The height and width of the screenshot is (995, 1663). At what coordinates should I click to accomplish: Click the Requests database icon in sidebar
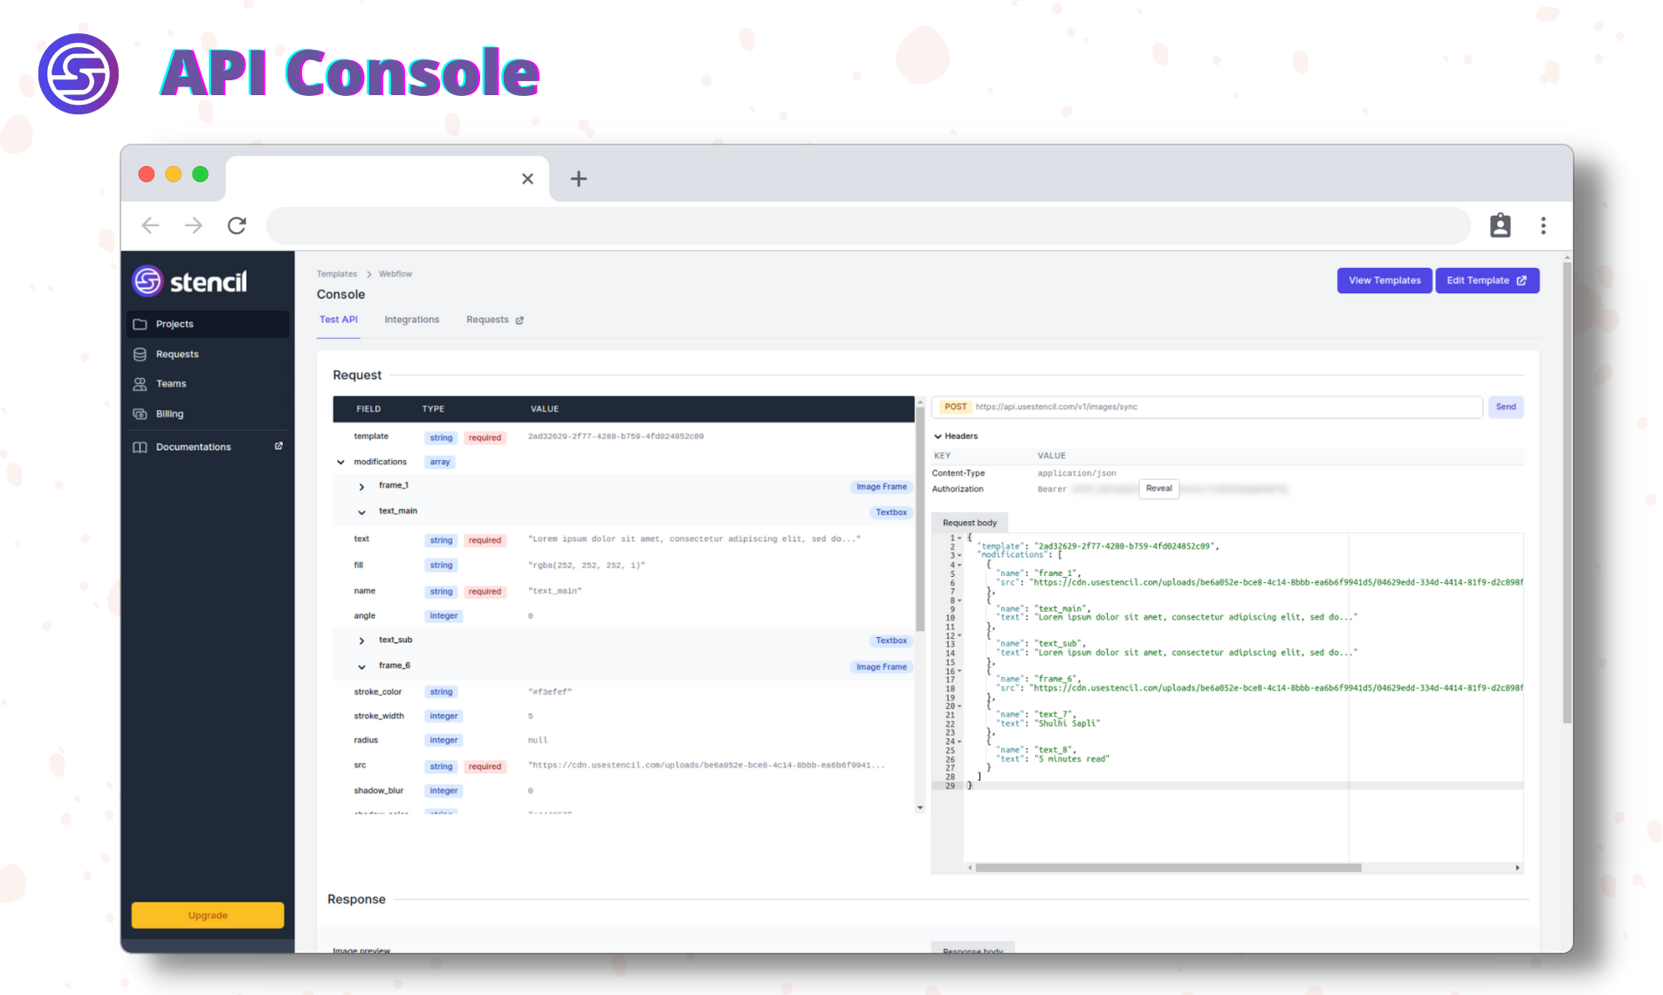[140, 354]
